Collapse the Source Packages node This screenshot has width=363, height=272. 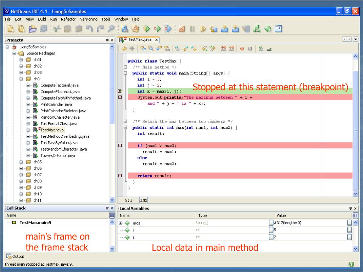[x=14, y=53]
